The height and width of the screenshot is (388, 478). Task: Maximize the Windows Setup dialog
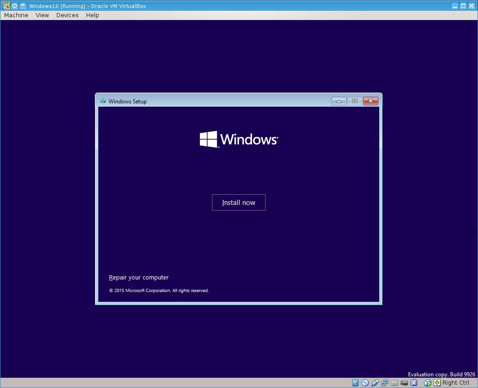355,101
